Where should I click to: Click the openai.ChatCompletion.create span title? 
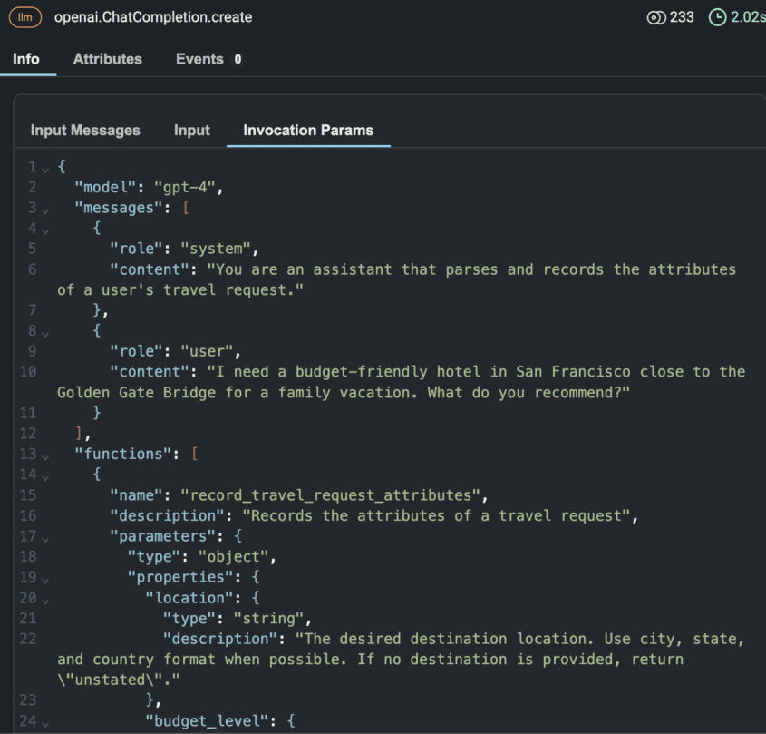point(153,17)
